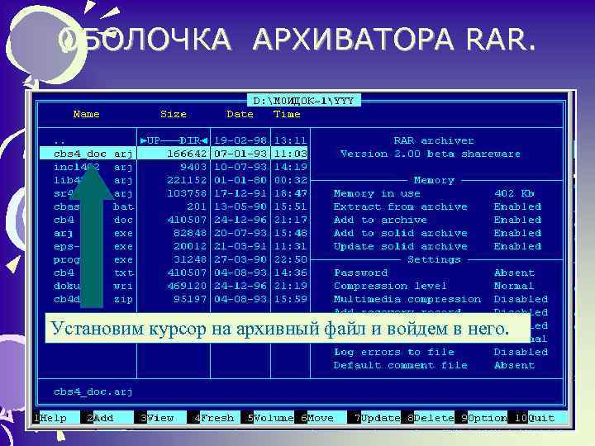Click time 18:47
The height and width of the screenshot is (446, 595).
290,193
